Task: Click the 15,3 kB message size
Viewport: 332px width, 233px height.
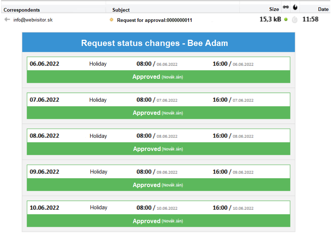Action: pyautogui.click(x=270, y=19)
